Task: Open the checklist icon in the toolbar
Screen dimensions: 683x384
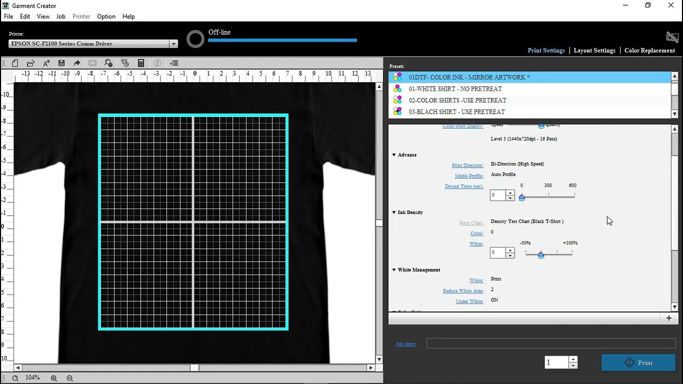Action: [x=174, y=63]
